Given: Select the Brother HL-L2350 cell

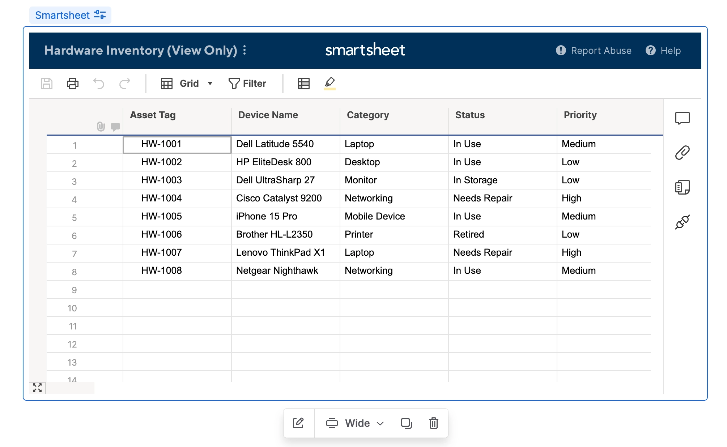Looking at the screenshot, I should coord(286,235).
